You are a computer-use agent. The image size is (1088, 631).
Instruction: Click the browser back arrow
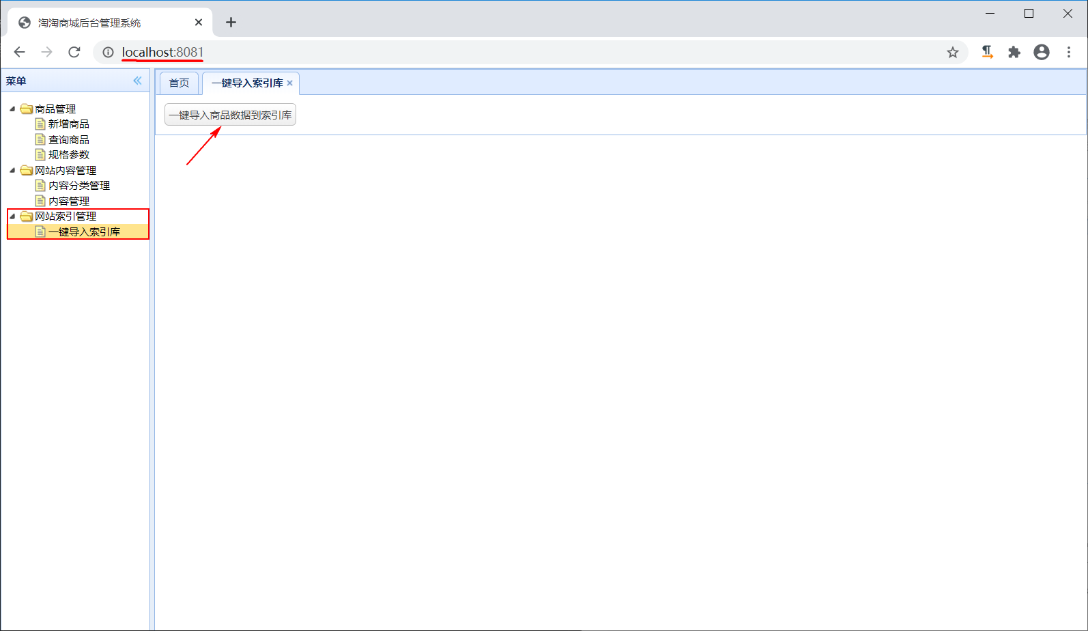pos(19,52)
